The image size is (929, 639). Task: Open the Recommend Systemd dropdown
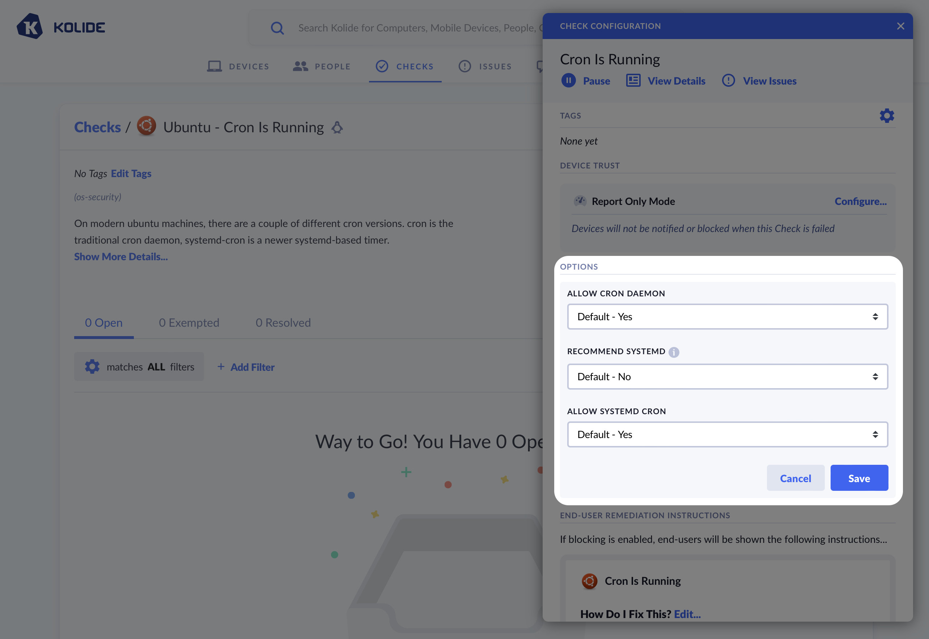tap(727, 377)
